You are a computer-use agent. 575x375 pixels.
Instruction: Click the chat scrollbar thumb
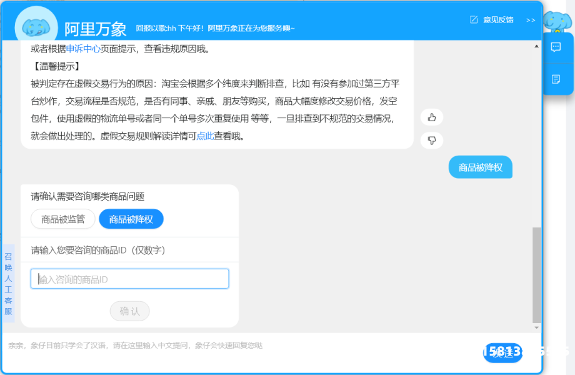click(x=536, y=275)
